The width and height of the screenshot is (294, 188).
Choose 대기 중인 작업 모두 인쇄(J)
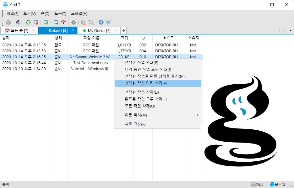coord(158,69)
